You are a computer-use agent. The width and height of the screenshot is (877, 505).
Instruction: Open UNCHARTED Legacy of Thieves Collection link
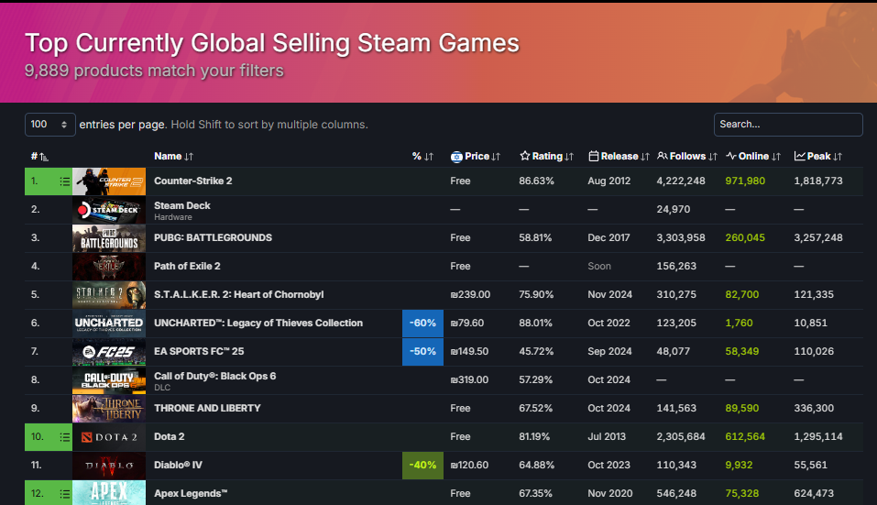coord(258,324)
